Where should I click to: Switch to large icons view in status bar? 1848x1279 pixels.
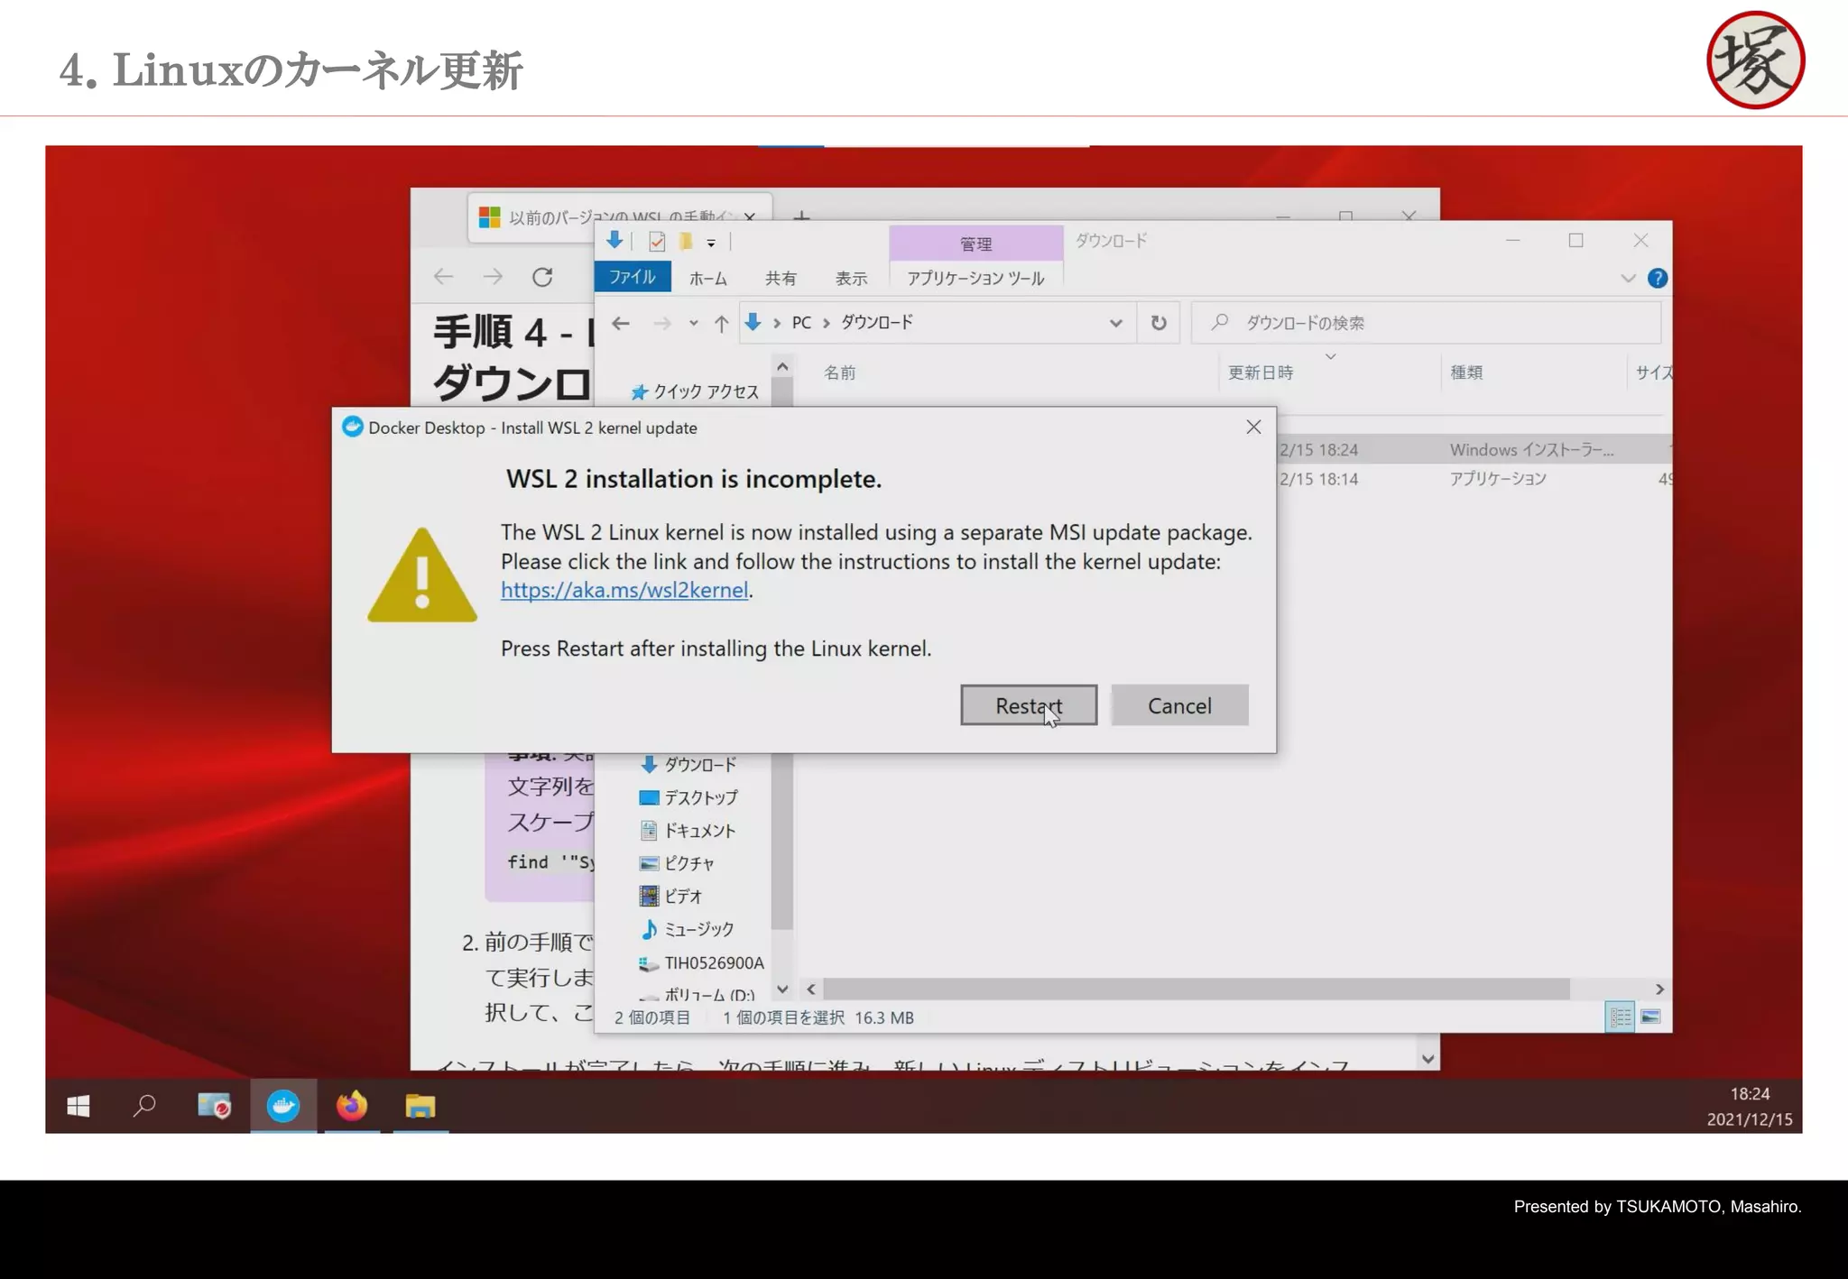pyautogui.click(x=1650, y=1017)
